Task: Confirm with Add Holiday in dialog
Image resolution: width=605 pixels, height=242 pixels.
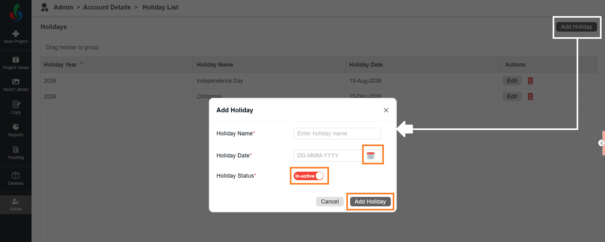Action: point(370,202)
